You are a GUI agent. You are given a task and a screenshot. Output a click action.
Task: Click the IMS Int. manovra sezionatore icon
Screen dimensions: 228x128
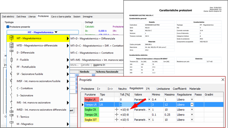pos(11,102)
